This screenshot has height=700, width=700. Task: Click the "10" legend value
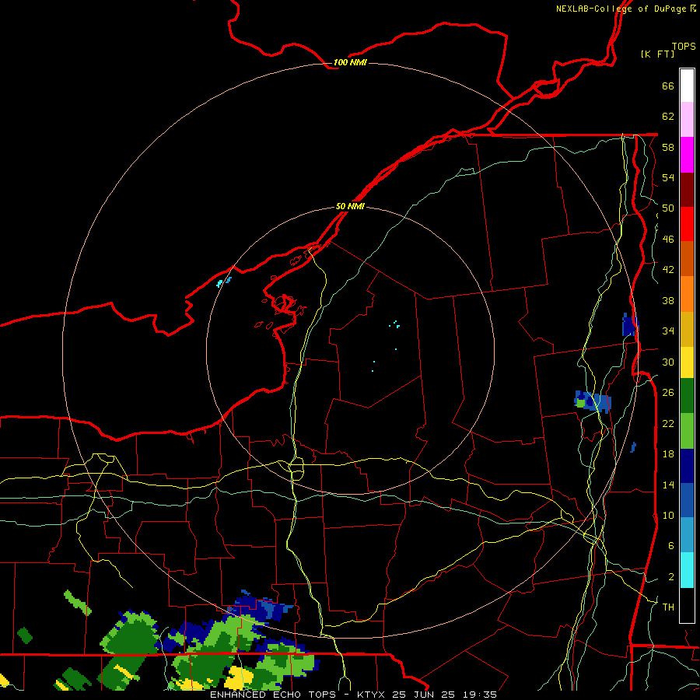click(668, 515)
